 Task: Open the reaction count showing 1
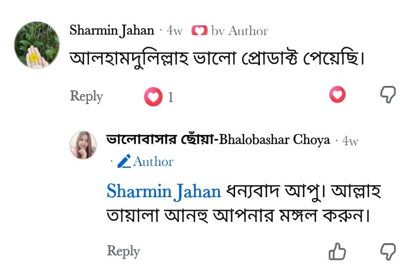coord(171,97)
